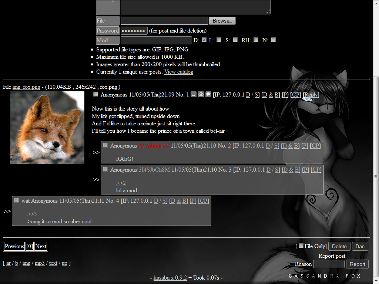Click the Ban button

pos(360,246)
